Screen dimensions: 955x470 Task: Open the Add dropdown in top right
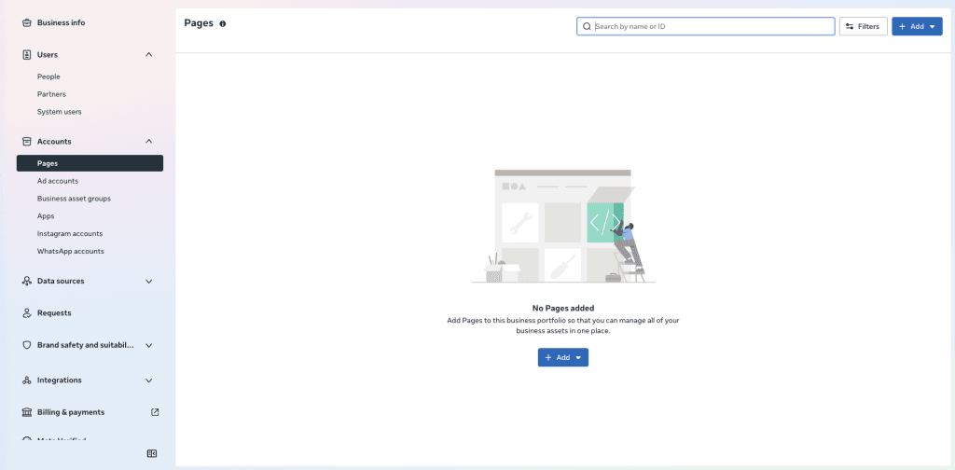(917, 26)
